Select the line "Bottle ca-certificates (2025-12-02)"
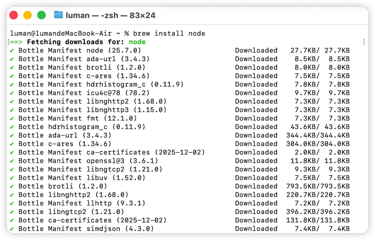 point(92,220)
